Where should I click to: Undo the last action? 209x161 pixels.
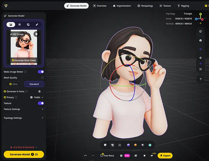pos(86,156)
